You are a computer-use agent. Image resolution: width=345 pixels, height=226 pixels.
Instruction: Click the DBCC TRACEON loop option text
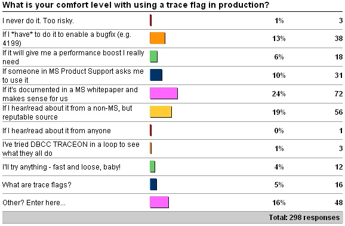(x=71, y=149)
